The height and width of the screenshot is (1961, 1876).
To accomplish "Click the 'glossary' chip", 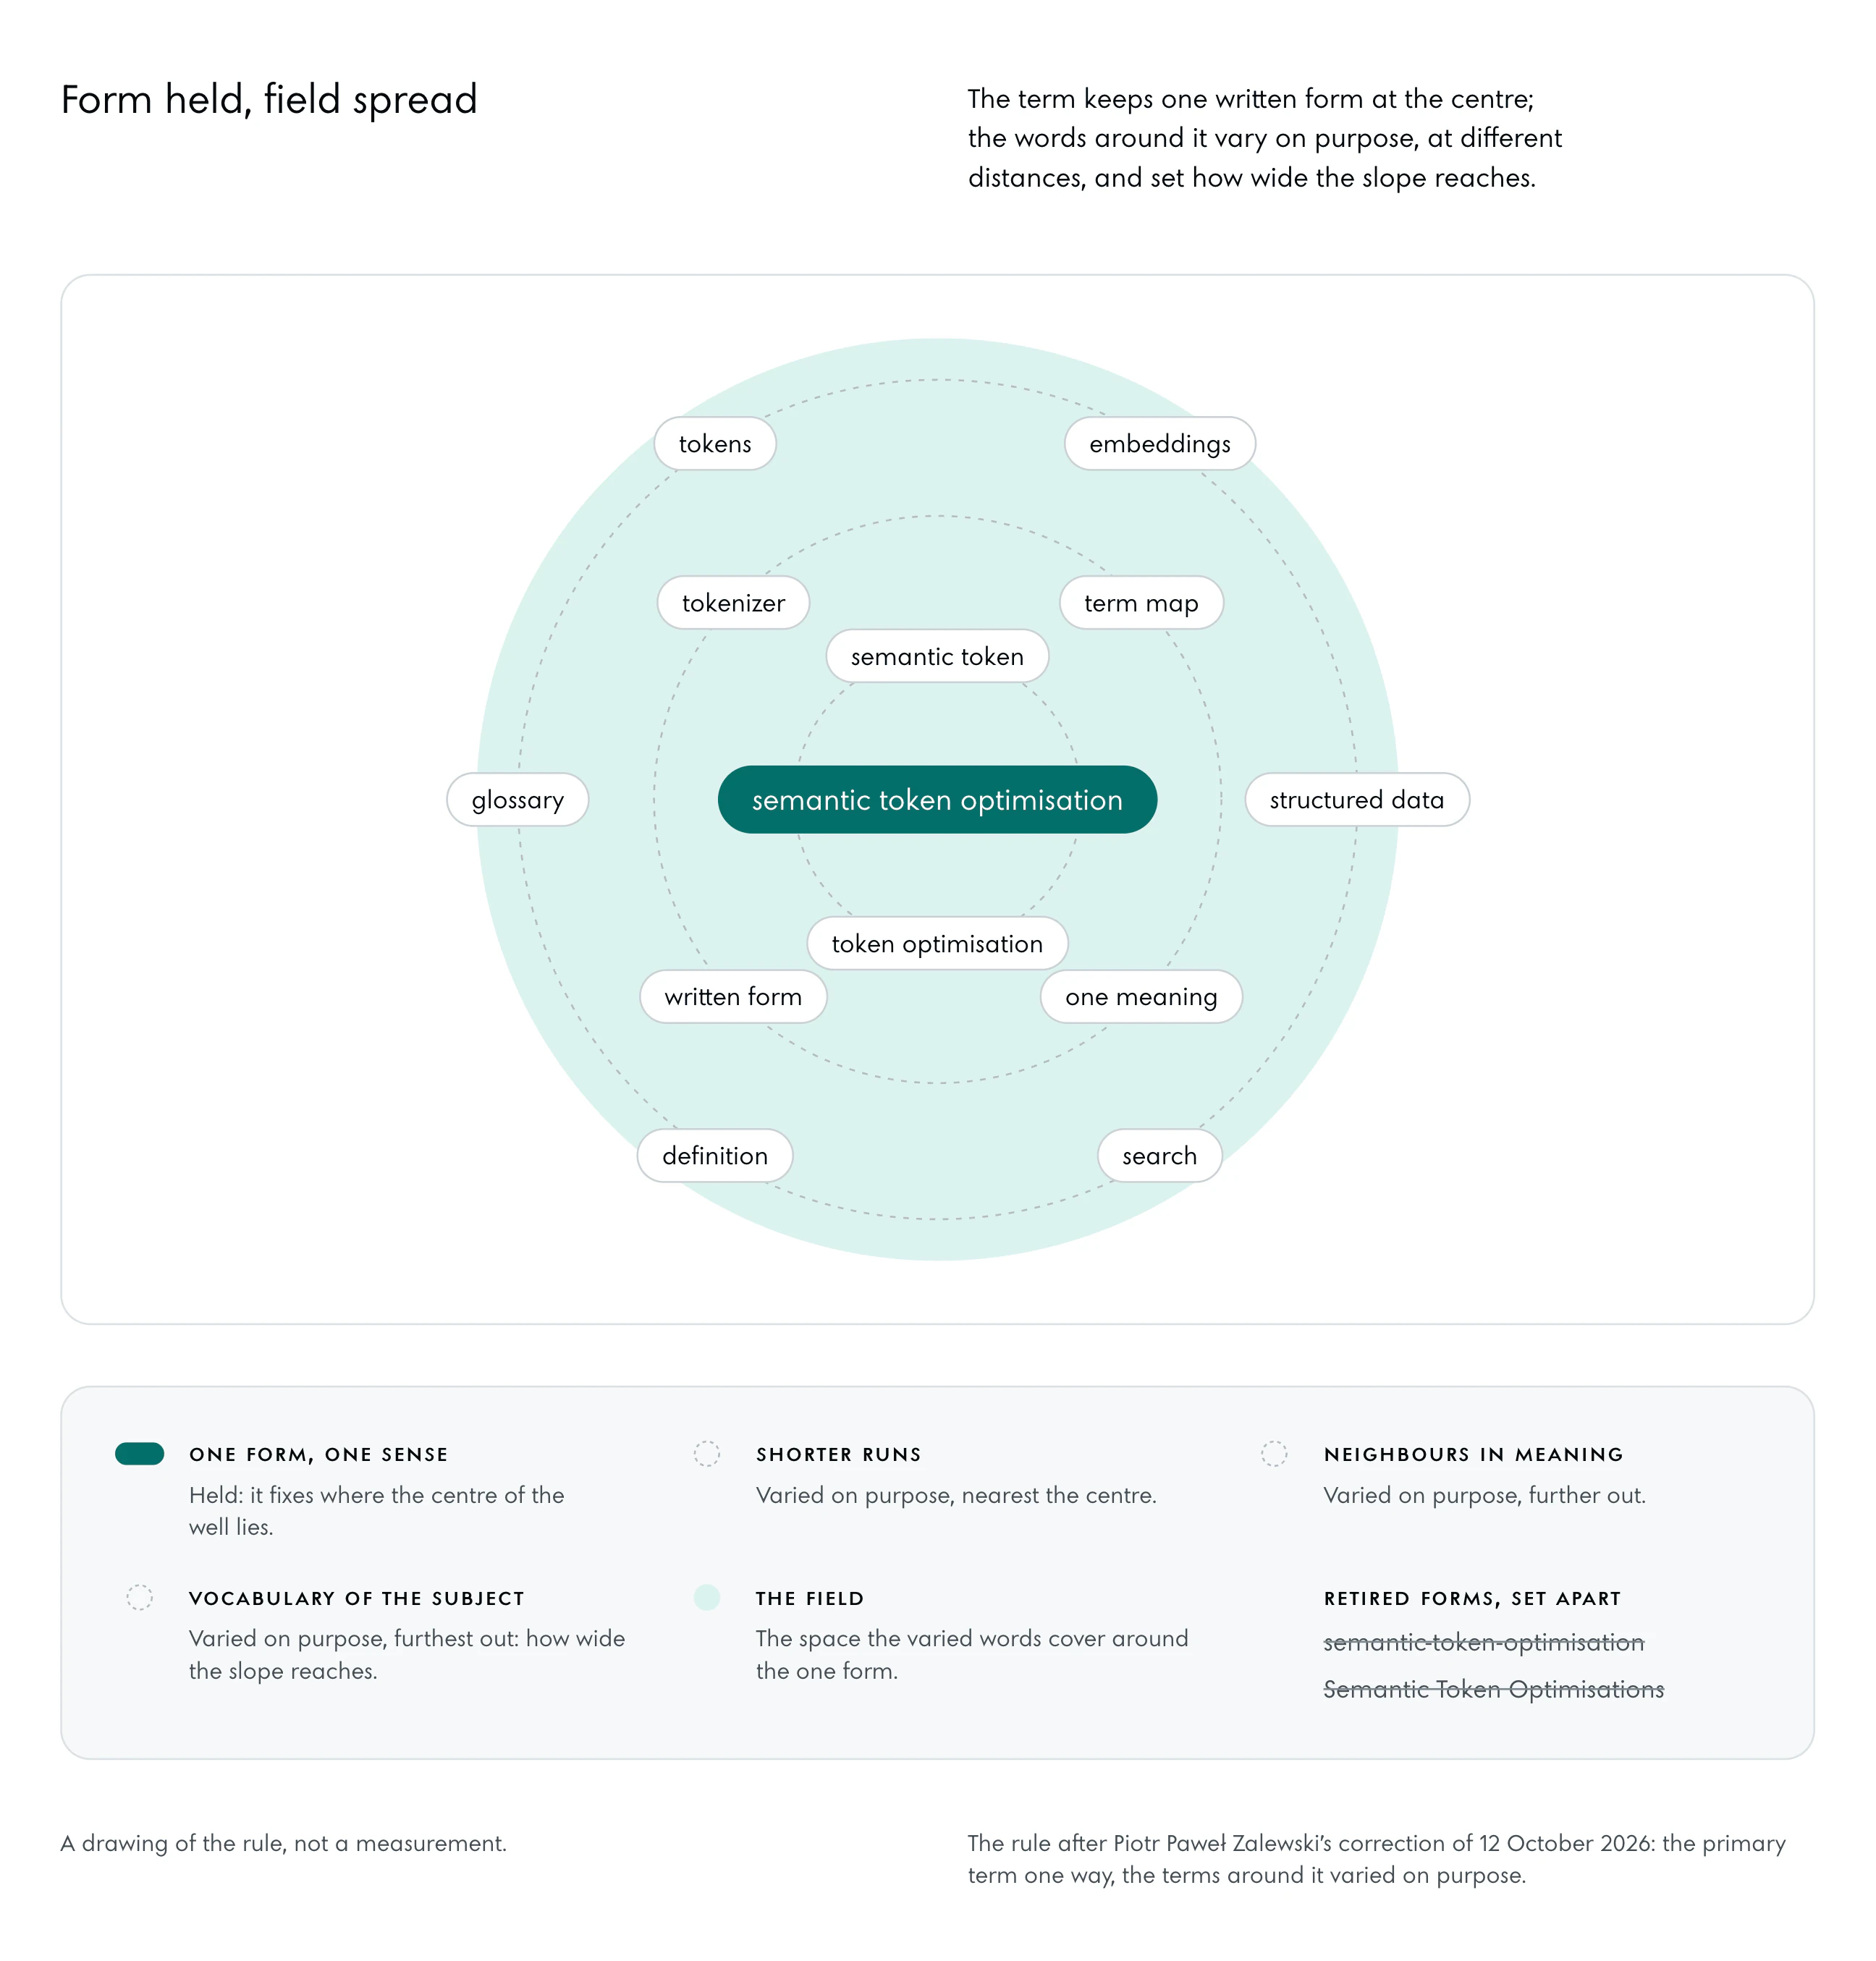I will click(x=517, y=799).
